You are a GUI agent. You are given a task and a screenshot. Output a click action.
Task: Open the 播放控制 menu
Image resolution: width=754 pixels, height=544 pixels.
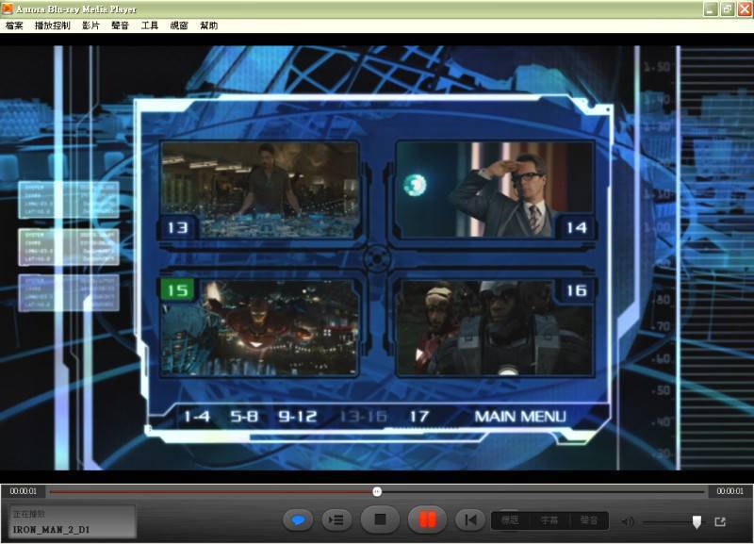pos(53,25)
